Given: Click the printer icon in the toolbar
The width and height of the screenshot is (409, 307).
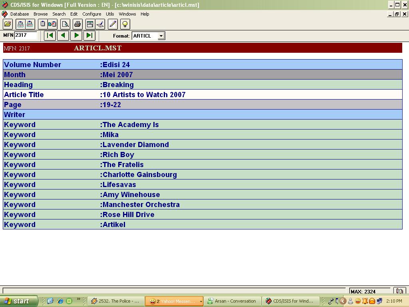Looking at the screenshot, I should click(77, 24).
